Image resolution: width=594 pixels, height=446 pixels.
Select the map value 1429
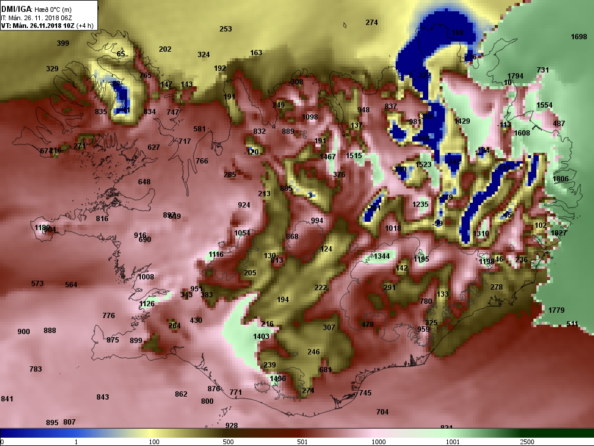click(x=462, y=121)
